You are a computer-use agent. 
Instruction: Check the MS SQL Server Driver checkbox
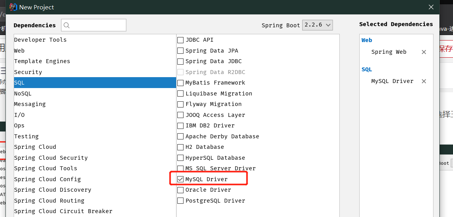pyautogui.click(x=180, y=169)
